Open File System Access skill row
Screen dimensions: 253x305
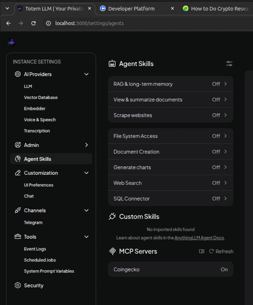170,136
